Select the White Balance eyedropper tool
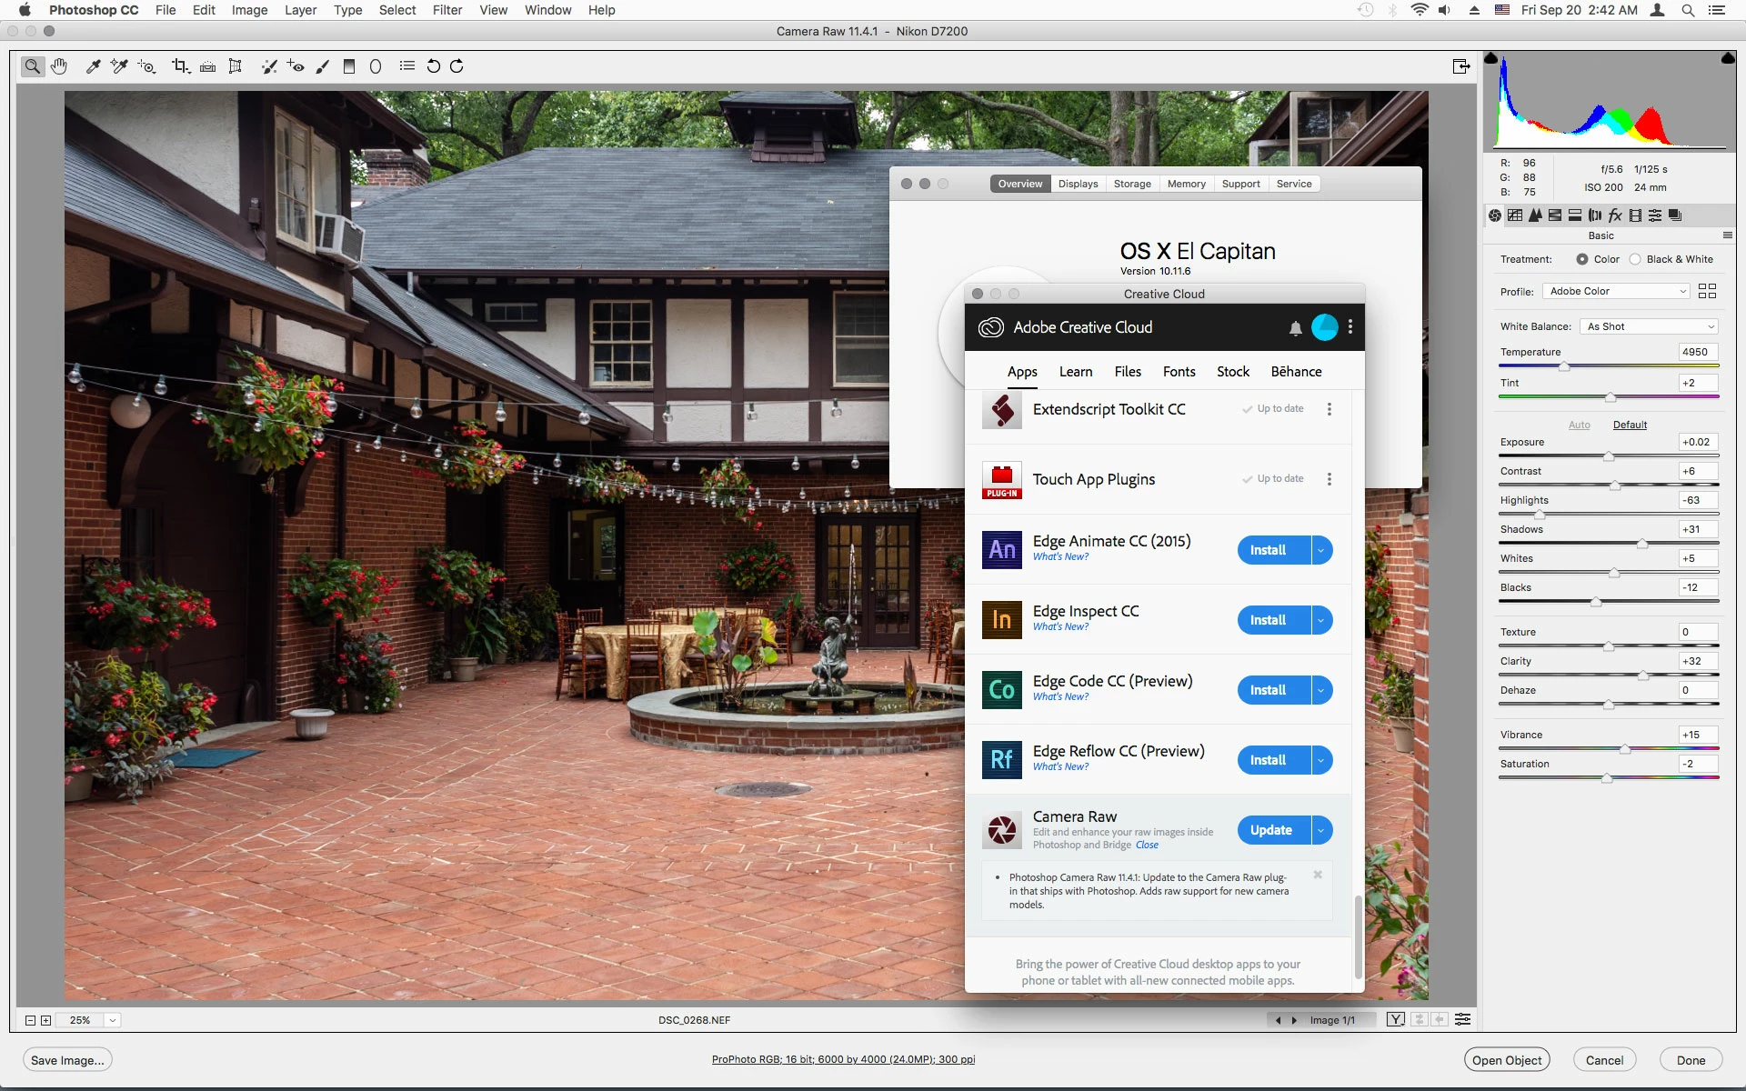The image size is (1746, 1091). tap(93, 66)
